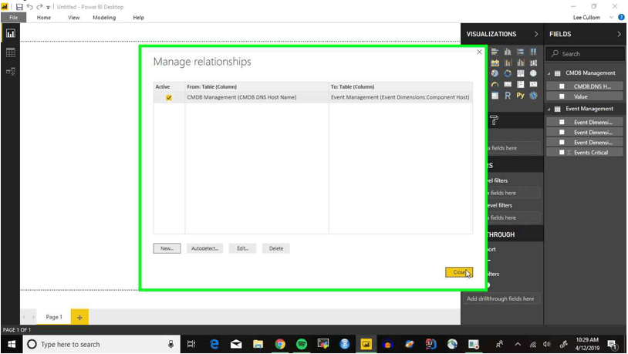Open the Format paint roller tab
628x354 pixels.
tap(494, 120)
